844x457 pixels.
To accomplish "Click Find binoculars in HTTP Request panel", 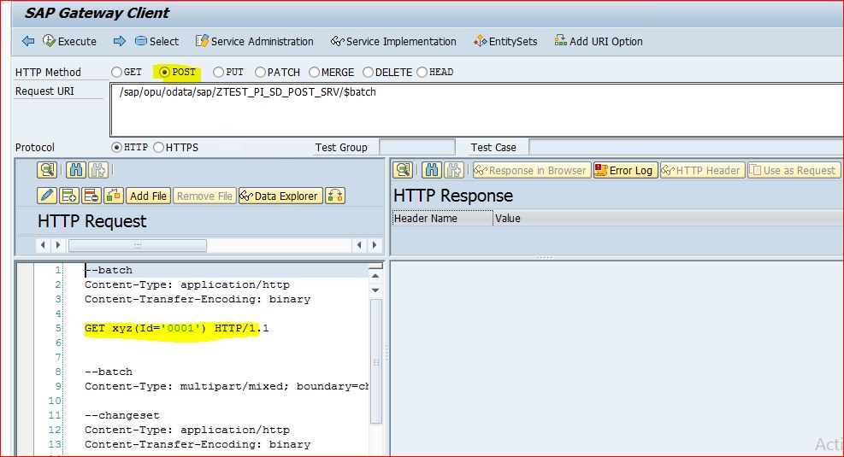I will click(x=76, y=170).
